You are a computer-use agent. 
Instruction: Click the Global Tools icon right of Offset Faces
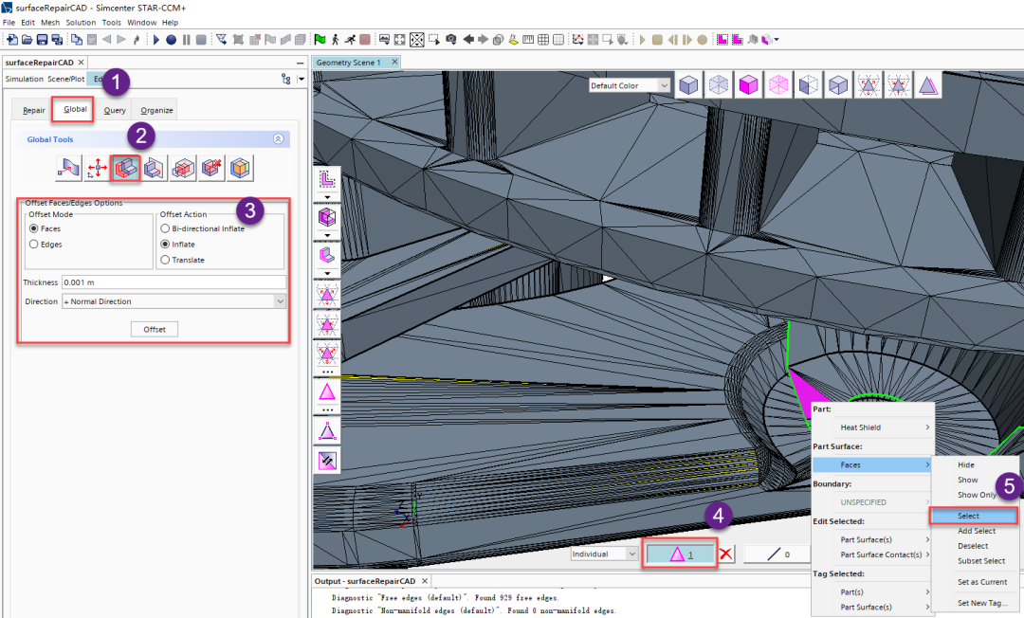155,169
